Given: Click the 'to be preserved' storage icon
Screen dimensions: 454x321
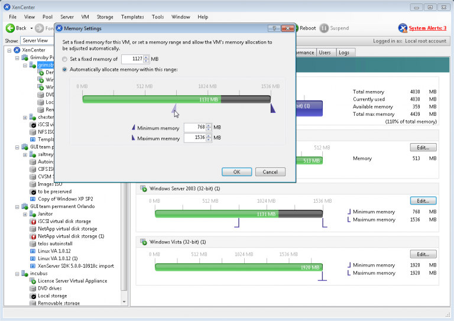Looking at the screenshot, I should 33,192.
